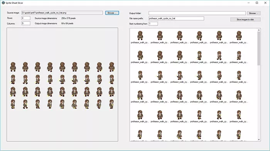Select fifth thumbnail in first output row

click(x=219, y=35)
